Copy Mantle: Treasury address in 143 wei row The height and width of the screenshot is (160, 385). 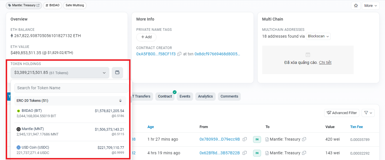click(304, 153)
